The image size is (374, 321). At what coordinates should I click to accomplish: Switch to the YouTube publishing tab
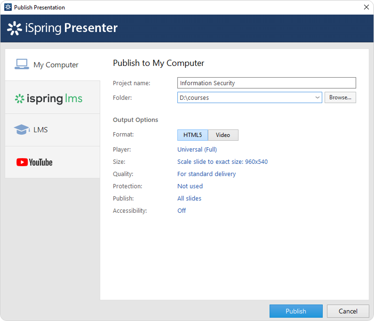point(53,162)
